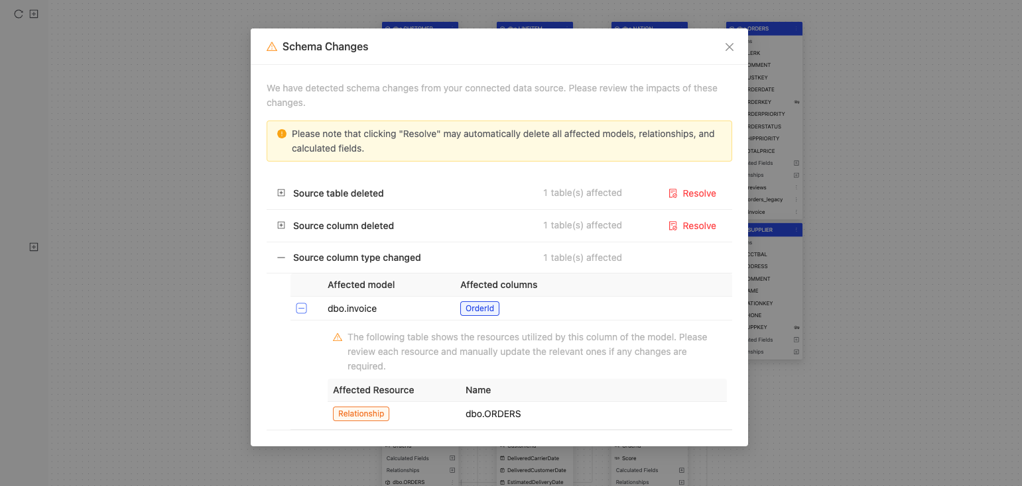Open the ORDERS model card more menu
This screenshot has height=486, width=1022.
pos(797,28)
